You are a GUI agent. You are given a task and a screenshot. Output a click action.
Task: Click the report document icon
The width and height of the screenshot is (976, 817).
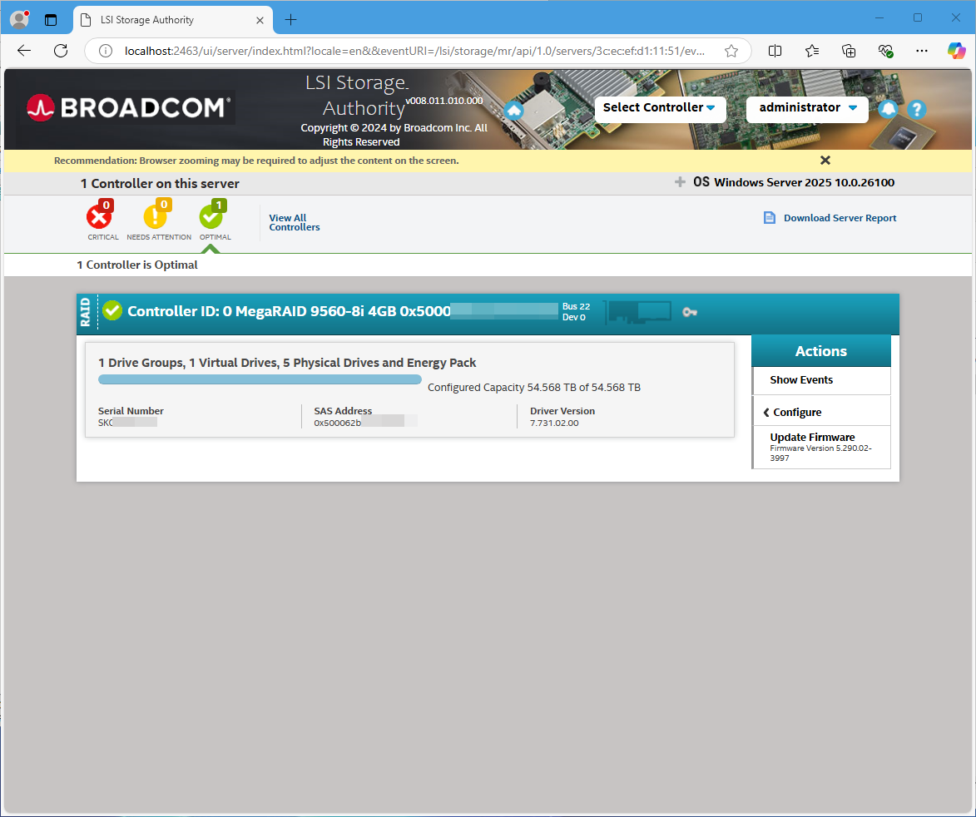coord(770,218)
